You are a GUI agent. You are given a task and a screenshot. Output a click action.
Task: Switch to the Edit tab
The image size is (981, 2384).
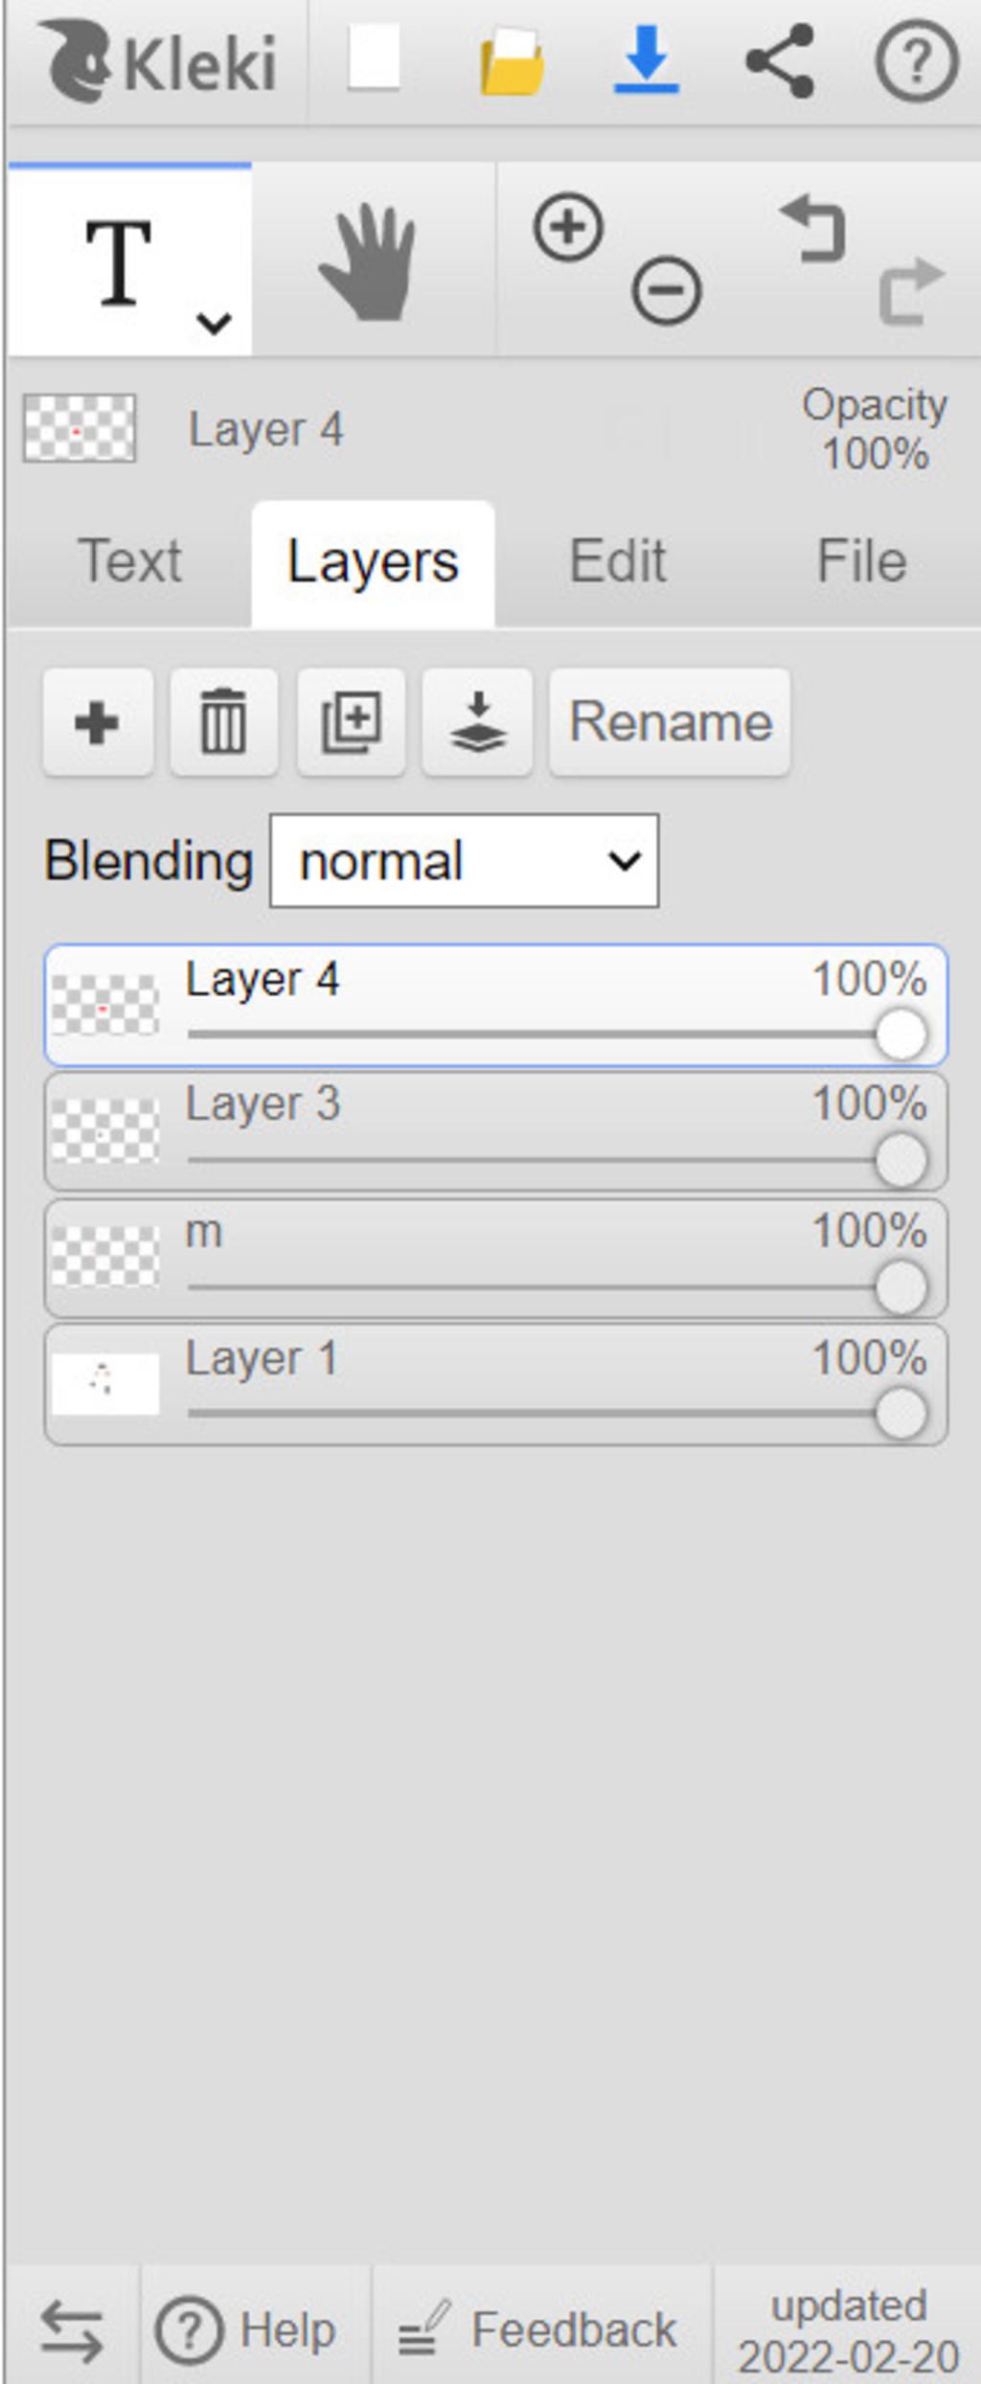click(617, 561)
